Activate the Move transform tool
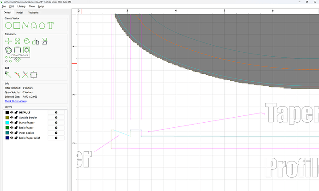 [x=8, y=41]
